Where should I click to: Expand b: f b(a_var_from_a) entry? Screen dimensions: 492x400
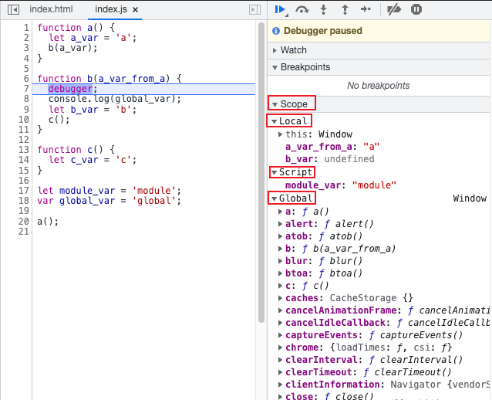280,249
